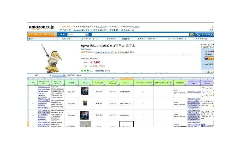Click the red ¥ 2,400 price
This screenshot has height=158, width=243.
click(95, 62)
